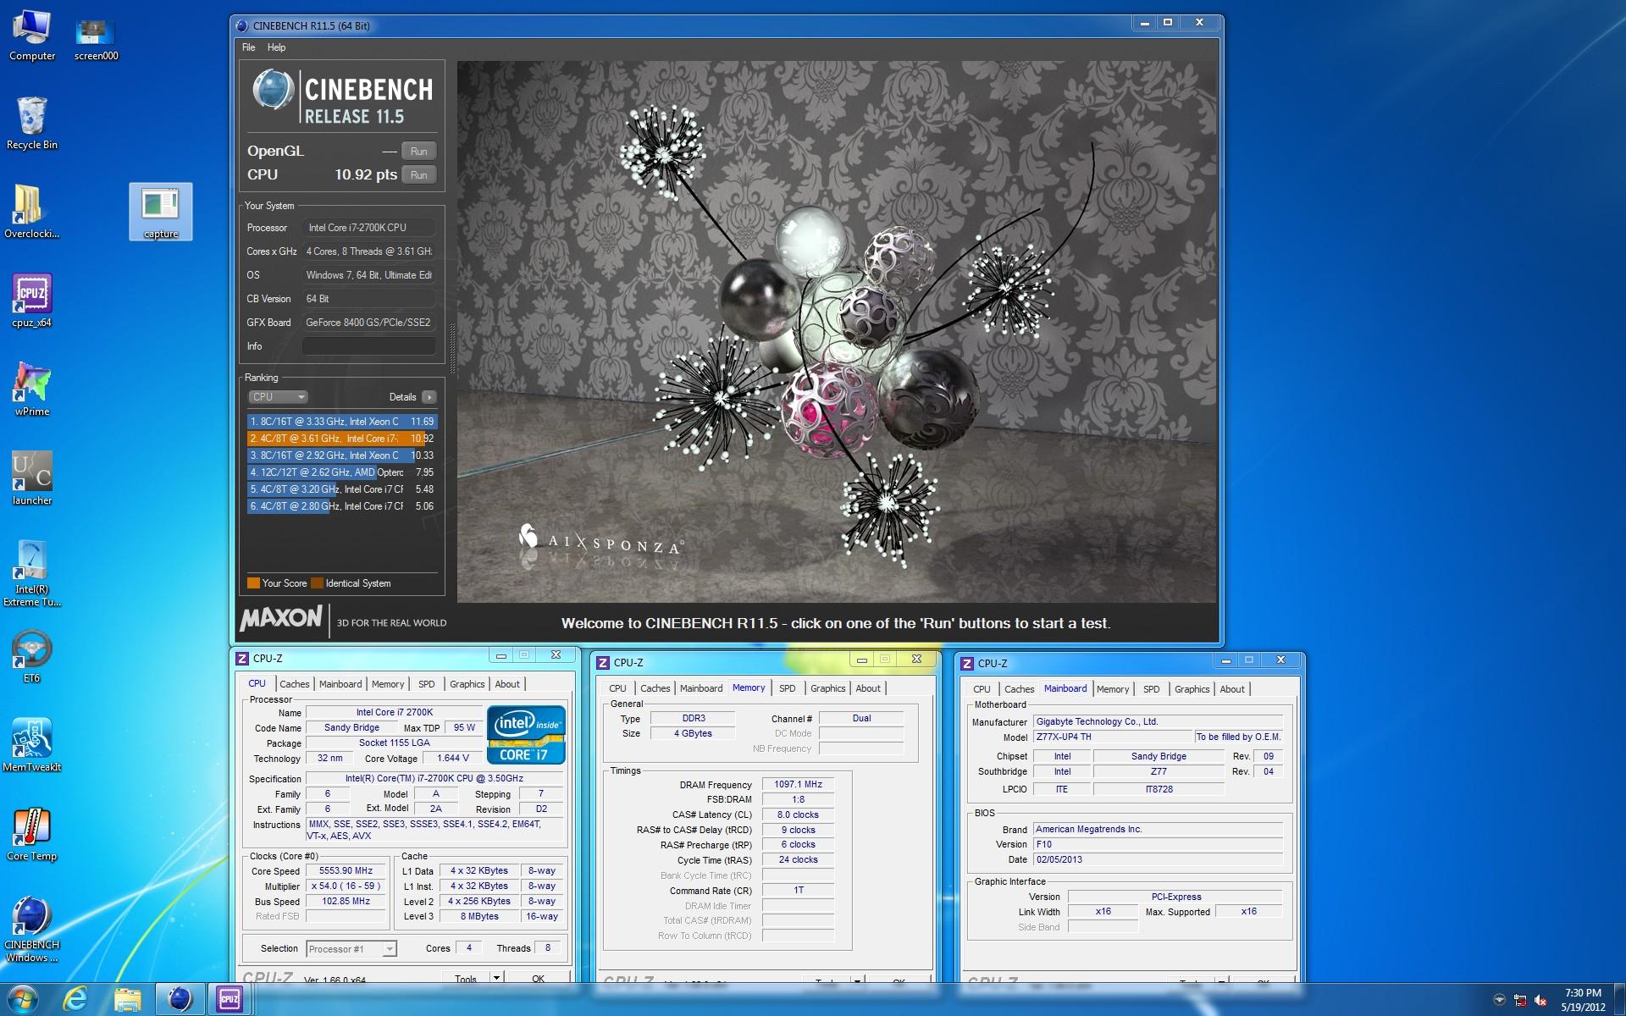Select the capture desktop icon
Image resolution: width=1626 pixels, height=1016 pixels.
click(x=161, y=213)
